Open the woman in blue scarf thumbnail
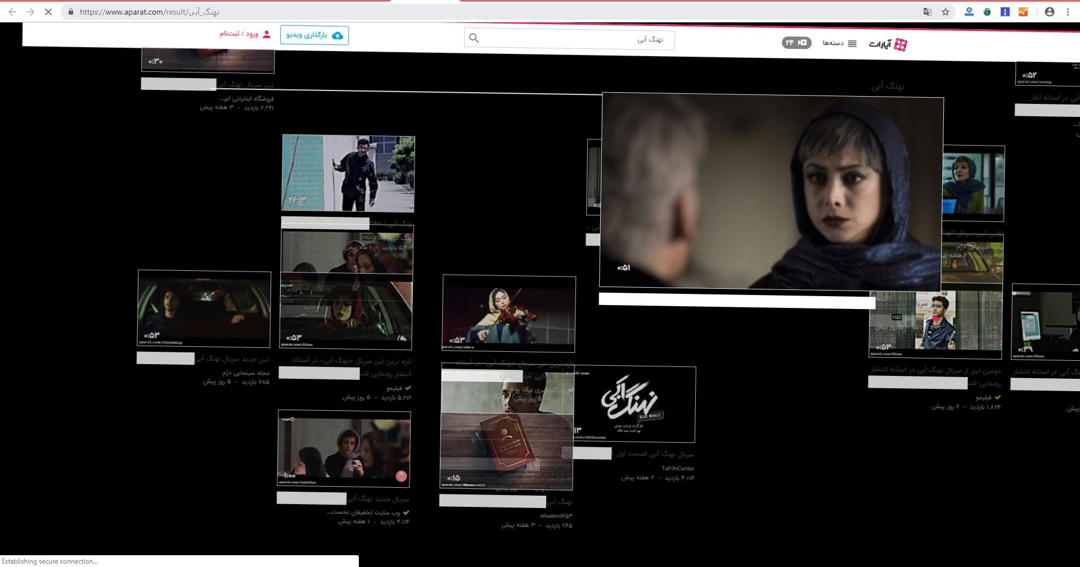This screenshot has width=1080, height=567. [x=974, y=183]
